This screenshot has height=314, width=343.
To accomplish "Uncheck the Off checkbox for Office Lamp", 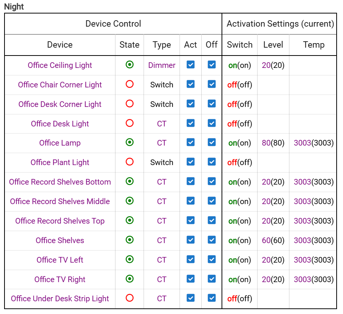I will [x=211, y=142].
